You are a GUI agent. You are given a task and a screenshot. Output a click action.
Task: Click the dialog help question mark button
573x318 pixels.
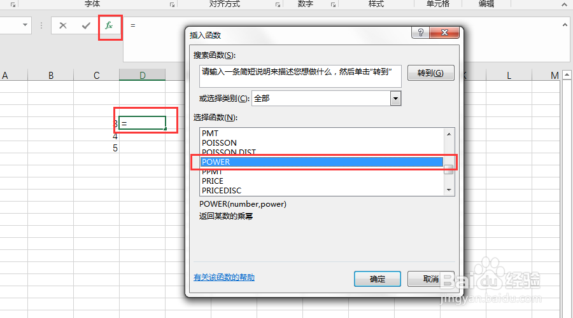point(421,32)
